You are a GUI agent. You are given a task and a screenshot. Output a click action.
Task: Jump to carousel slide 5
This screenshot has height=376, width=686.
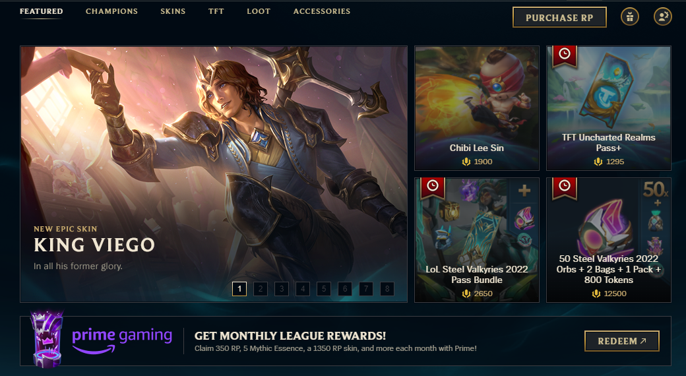324,289
